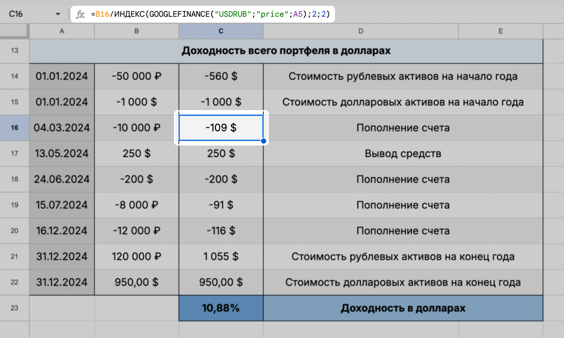Select the date cell 31.12.2024 in row 21
The image size is (564, 338).
click(62, 257)
